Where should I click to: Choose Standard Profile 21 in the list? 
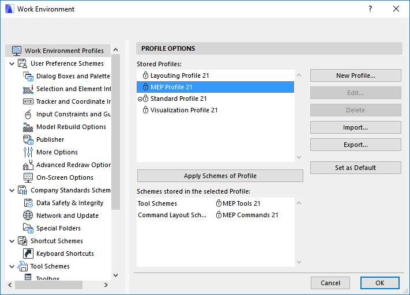(178, 99)
